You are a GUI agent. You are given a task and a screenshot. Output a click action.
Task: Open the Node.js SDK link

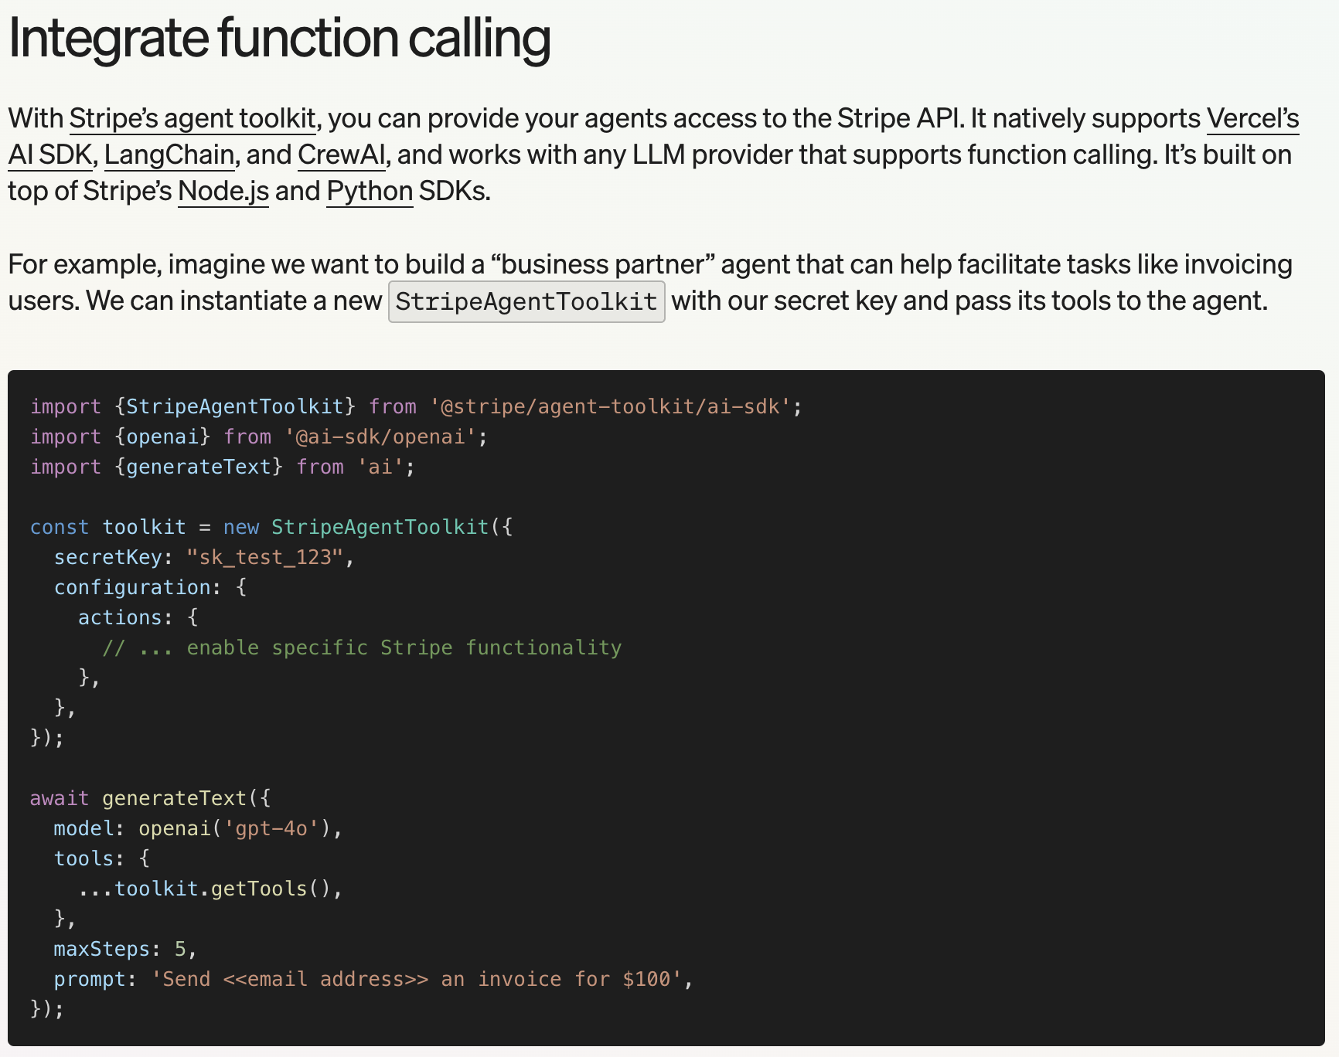223,191
